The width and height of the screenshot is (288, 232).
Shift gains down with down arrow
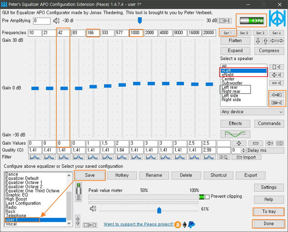pos(258,41)
